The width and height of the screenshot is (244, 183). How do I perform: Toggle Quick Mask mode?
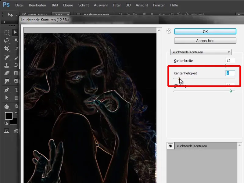pyautogui.click(x=6, y=131)
